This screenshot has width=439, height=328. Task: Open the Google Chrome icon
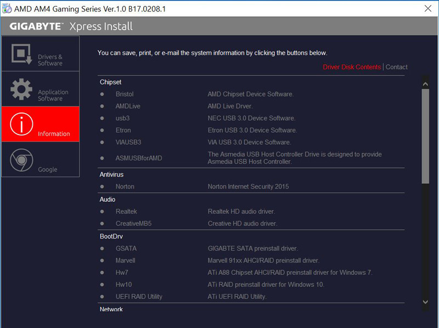pos(21,160)
